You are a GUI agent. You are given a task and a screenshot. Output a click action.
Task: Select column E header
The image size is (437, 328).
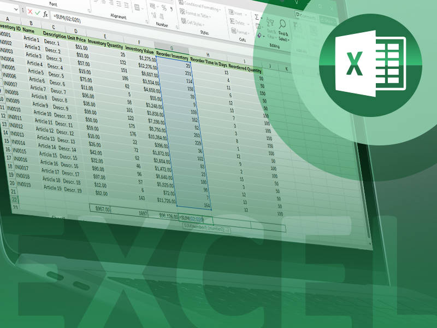(x=105, y=36)
